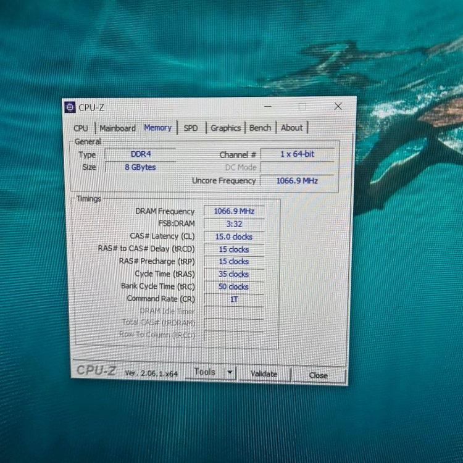Click the Uncore Frequency label
The height and width of the screenshot is (463, 463).
click(224, 181)
